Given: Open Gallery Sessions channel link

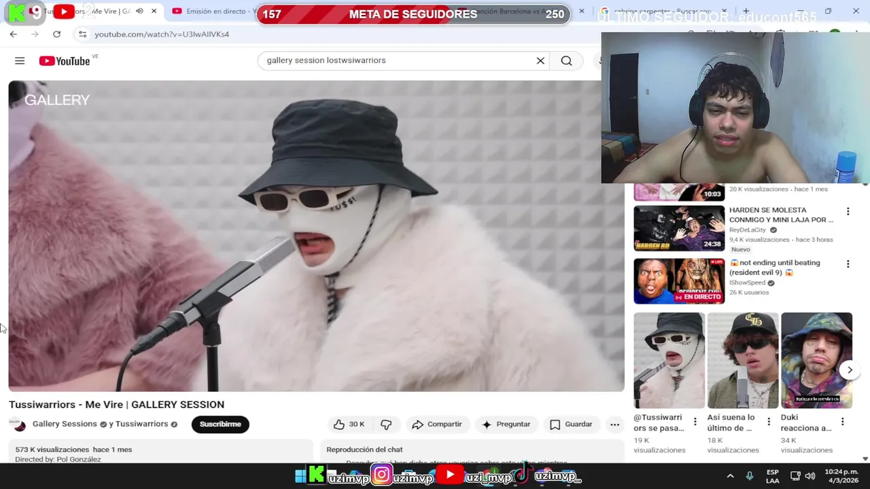Looking at the screenshot, I should click(65, 424).
